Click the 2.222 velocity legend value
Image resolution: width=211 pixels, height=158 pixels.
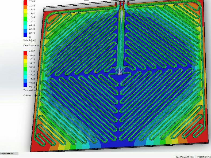(32, 6)
